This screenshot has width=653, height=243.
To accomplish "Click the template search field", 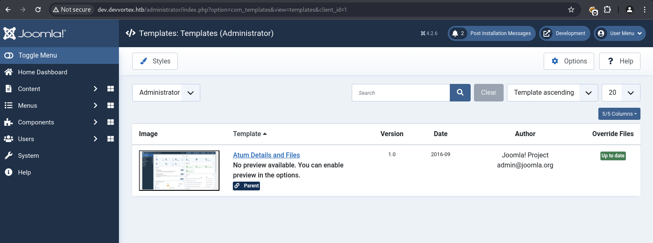I will click(401, 93).
